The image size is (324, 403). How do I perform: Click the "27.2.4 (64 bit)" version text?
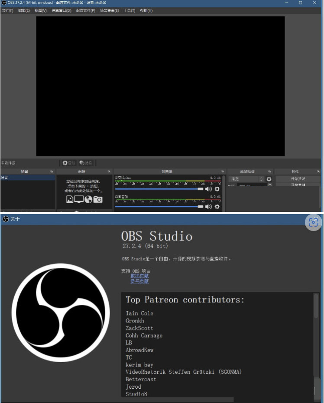(x=145, y=246)
